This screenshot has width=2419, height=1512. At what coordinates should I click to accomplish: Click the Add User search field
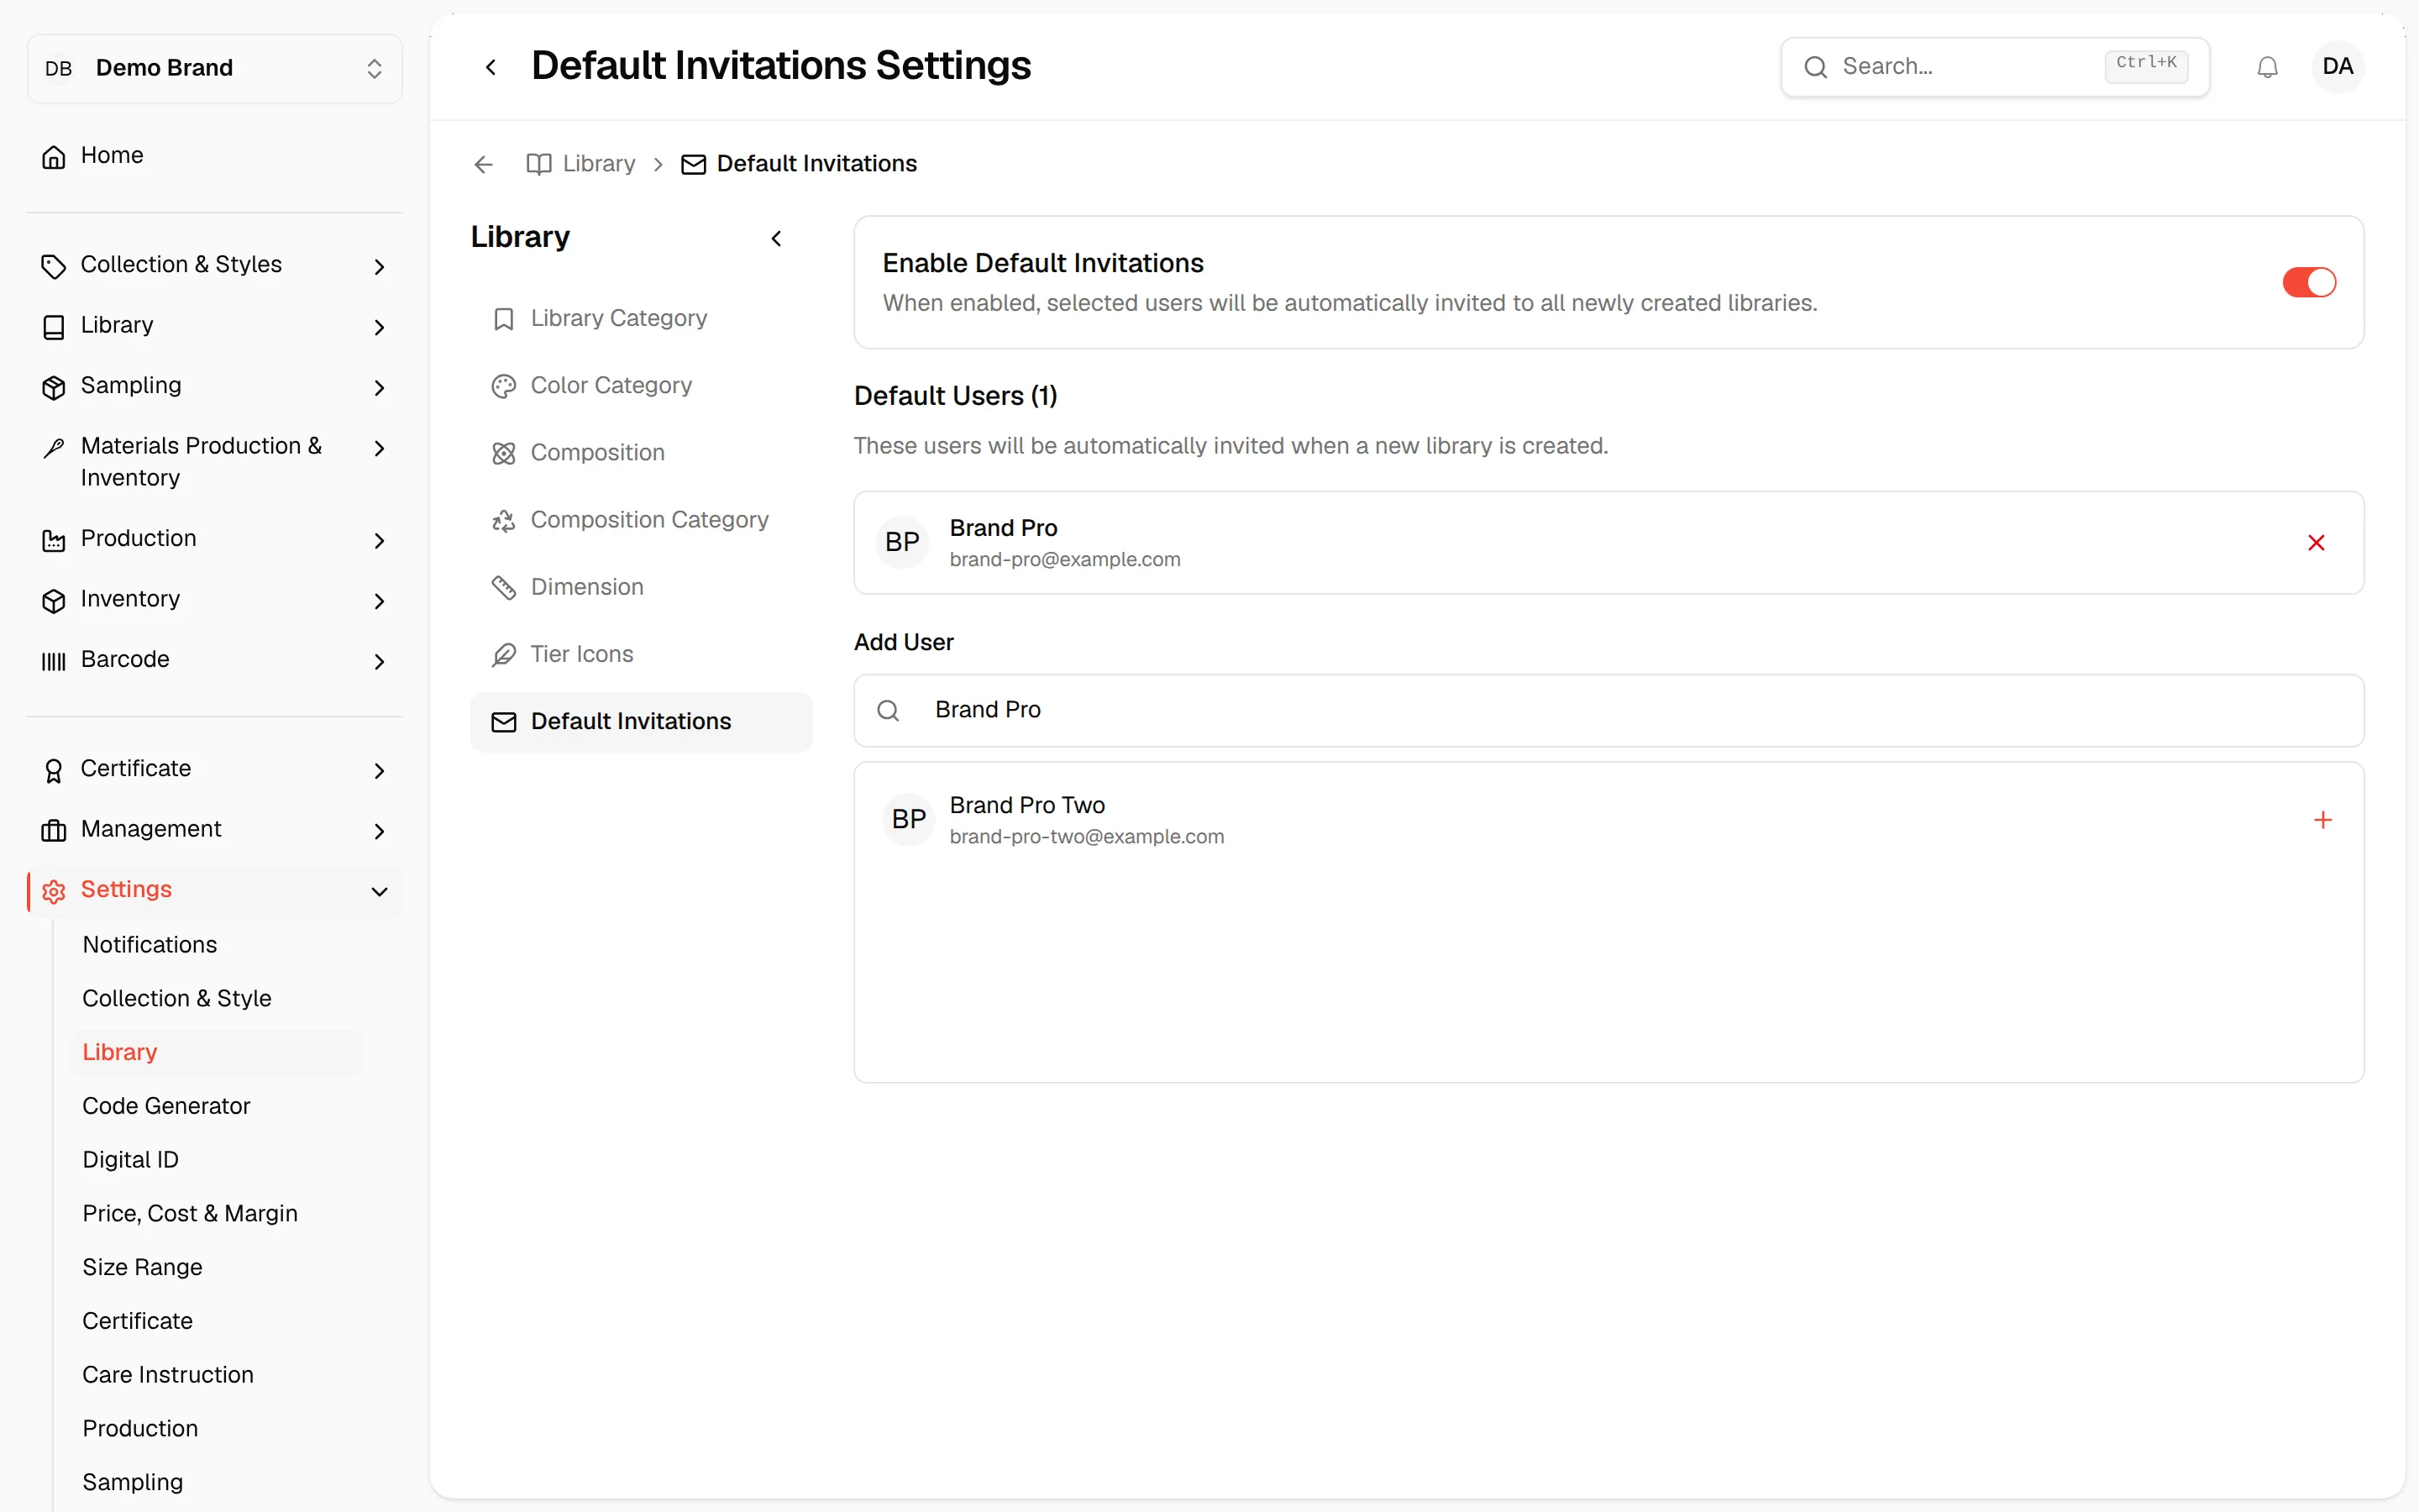coord(1608,710)
